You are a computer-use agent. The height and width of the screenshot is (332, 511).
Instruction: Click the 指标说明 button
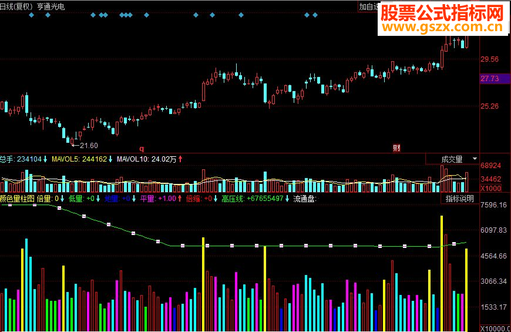coord(459,199)
